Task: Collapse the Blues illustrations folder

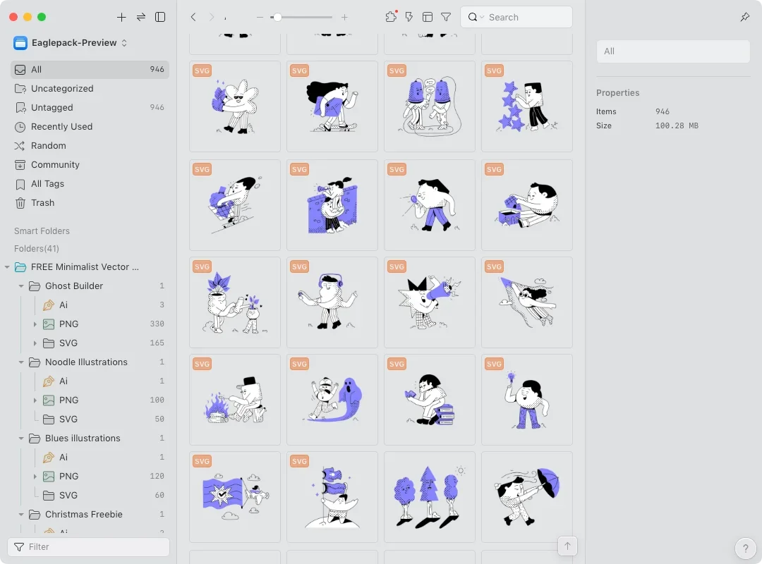Action: (x=21, y=439)
